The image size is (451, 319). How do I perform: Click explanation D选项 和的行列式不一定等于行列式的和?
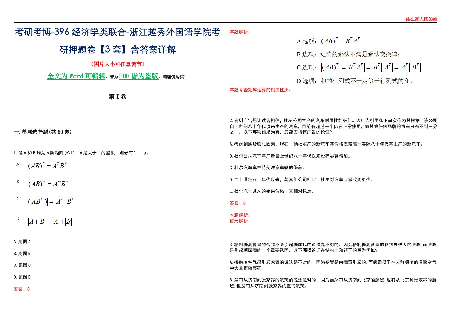pos(355,81)
